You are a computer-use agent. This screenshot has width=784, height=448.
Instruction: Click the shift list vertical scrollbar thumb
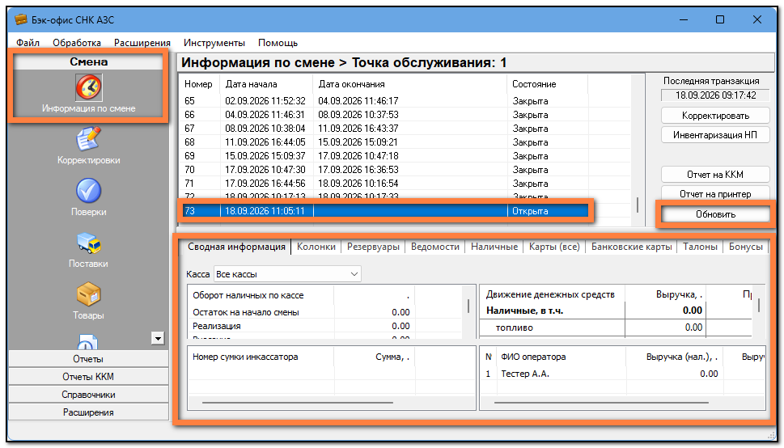pyautogui.click(x=637, y=205)
